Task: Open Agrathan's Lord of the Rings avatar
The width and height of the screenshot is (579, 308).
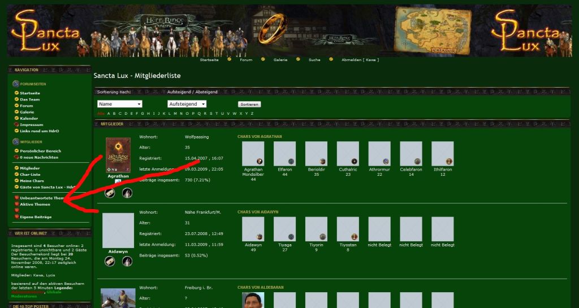Action: pyautogui.click(x=118, y=155)
